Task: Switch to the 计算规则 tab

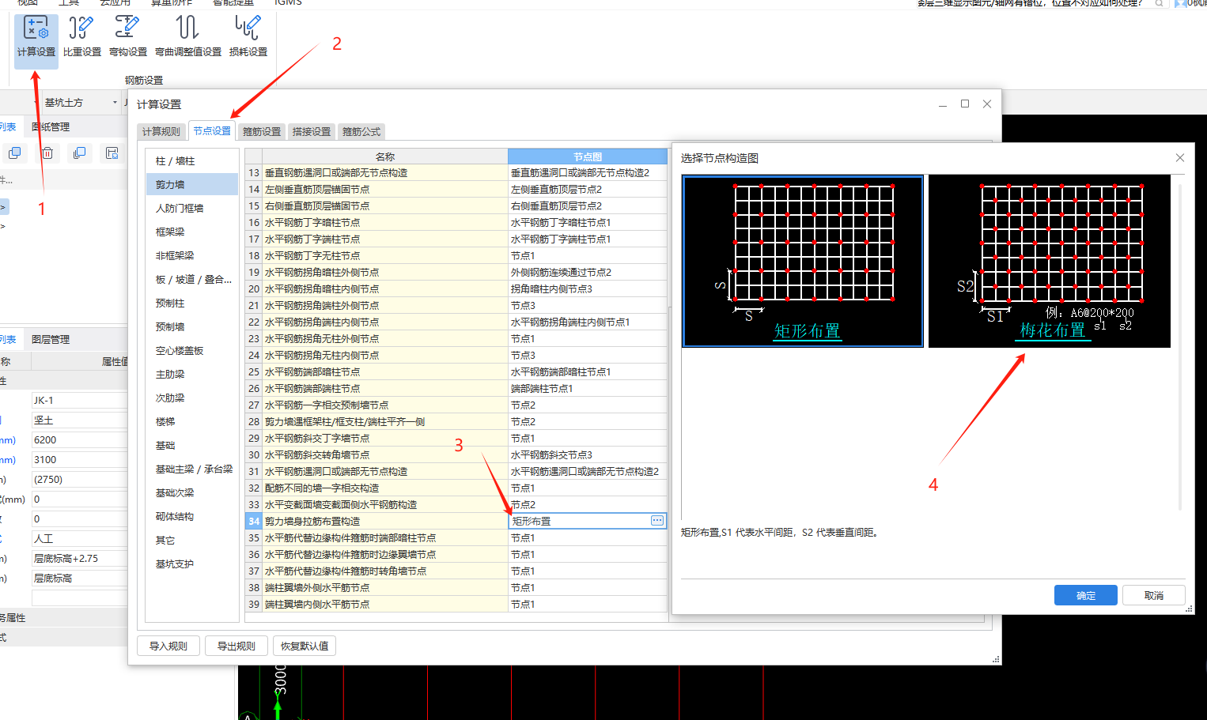Action: 161,131
